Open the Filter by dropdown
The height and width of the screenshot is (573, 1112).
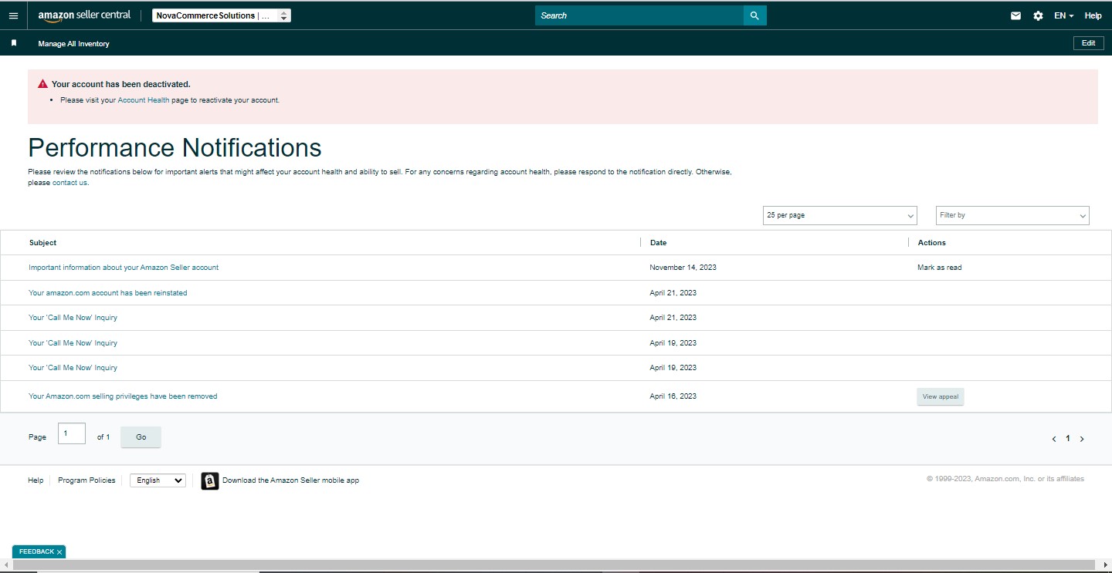1012,215
